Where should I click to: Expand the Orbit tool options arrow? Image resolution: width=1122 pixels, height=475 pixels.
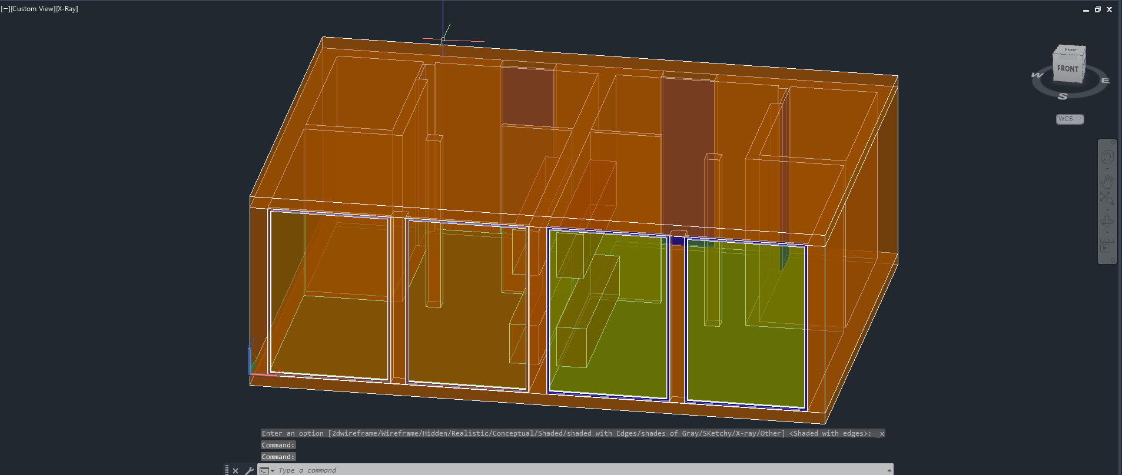(1107, 233)
